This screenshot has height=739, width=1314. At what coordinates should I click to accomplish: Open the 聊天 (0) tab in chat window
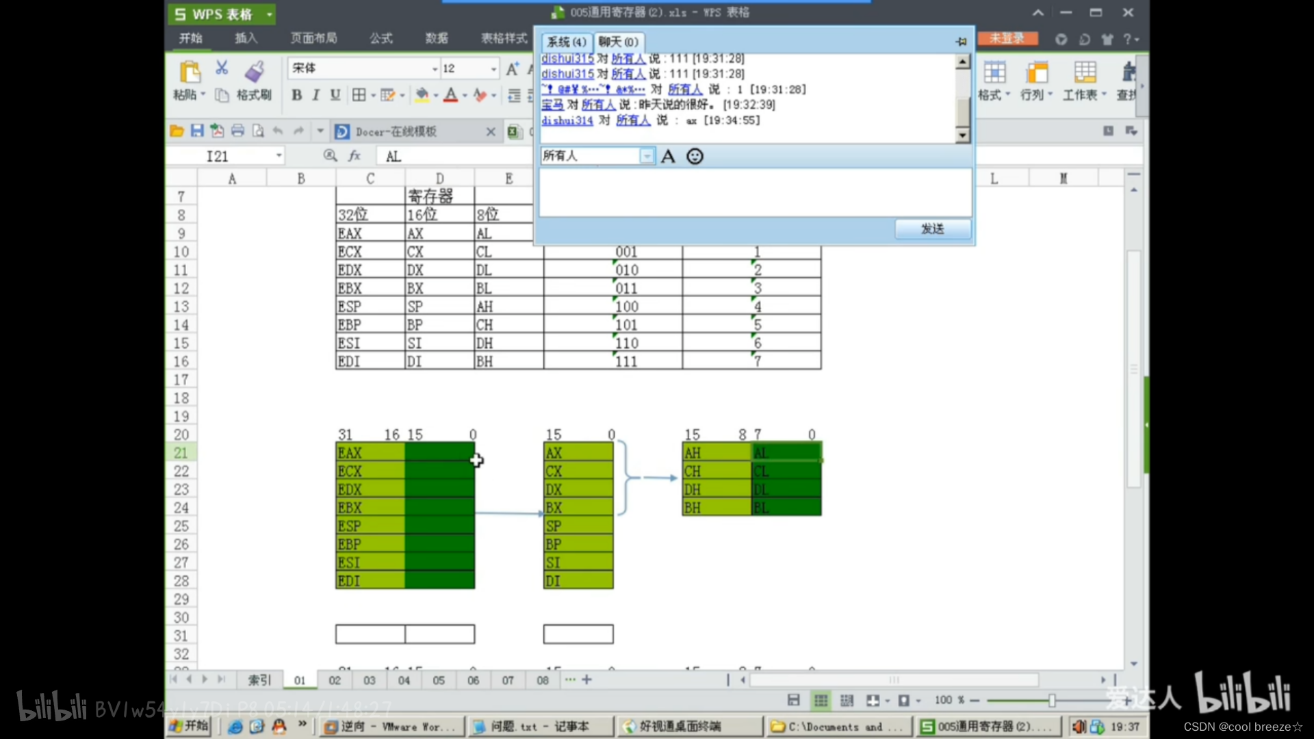pos(618,42)
